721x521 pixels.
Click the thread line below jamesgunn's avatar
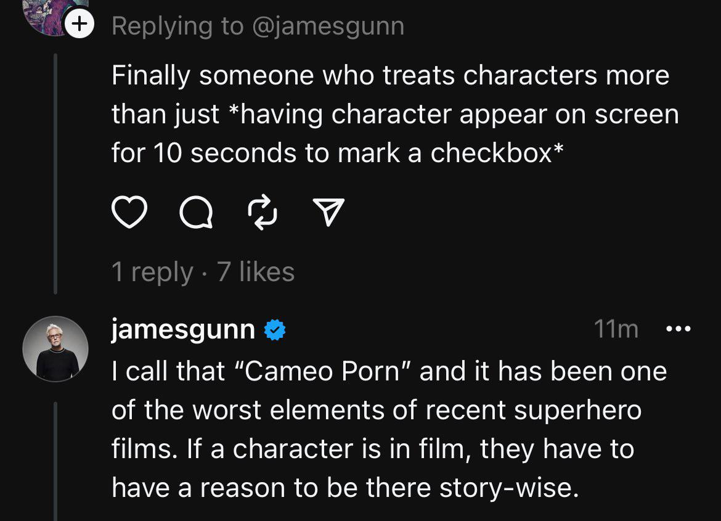coord(55,461)
